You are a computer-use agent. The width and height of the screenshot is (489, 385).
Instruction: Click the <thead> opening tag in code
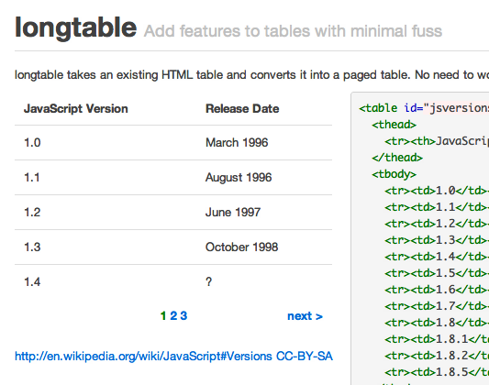click(x=394, y=125)
